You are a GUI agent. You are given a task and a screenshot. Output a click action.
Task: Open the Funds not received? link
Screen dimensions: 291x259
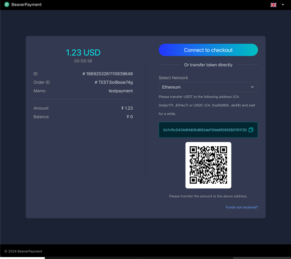point(242,207)
